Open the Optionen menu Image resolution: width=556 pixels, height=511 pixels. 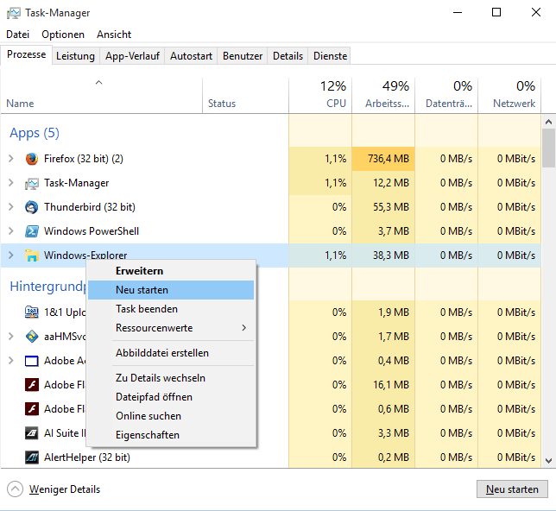63,35
